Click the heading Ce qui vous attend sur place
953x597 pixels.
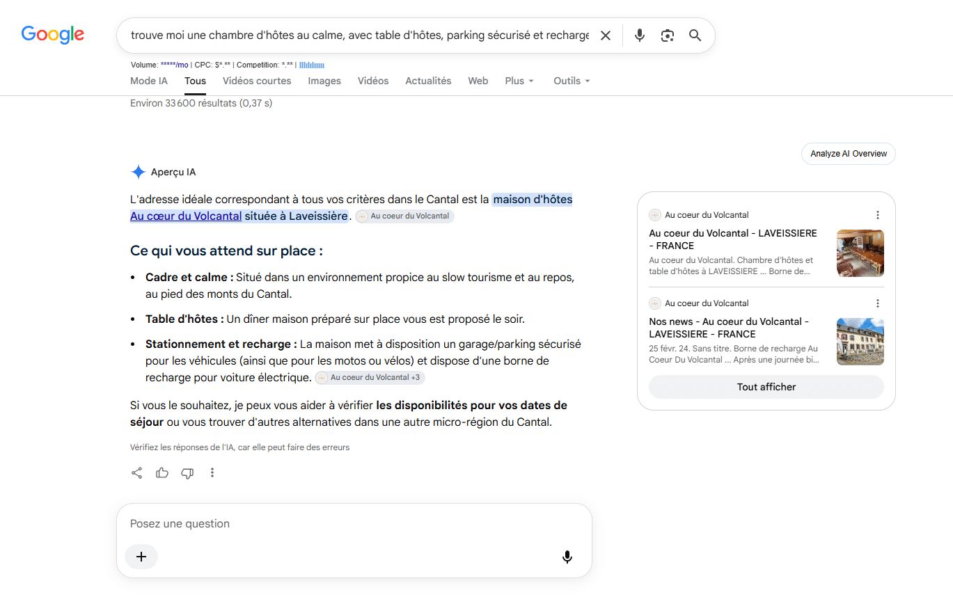tap(226, 250)
